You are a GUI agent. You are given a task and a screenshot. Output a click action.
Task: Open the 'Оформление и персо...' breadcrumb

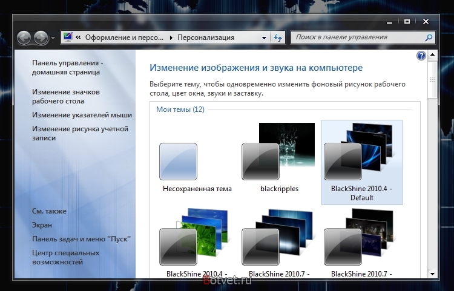124,38
